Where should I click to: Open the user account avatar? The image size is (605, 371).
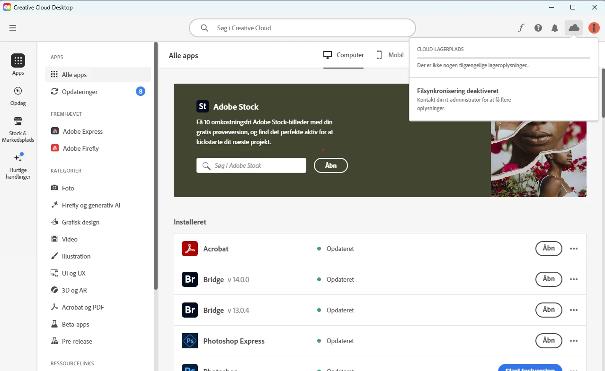[x=594, y=28]
